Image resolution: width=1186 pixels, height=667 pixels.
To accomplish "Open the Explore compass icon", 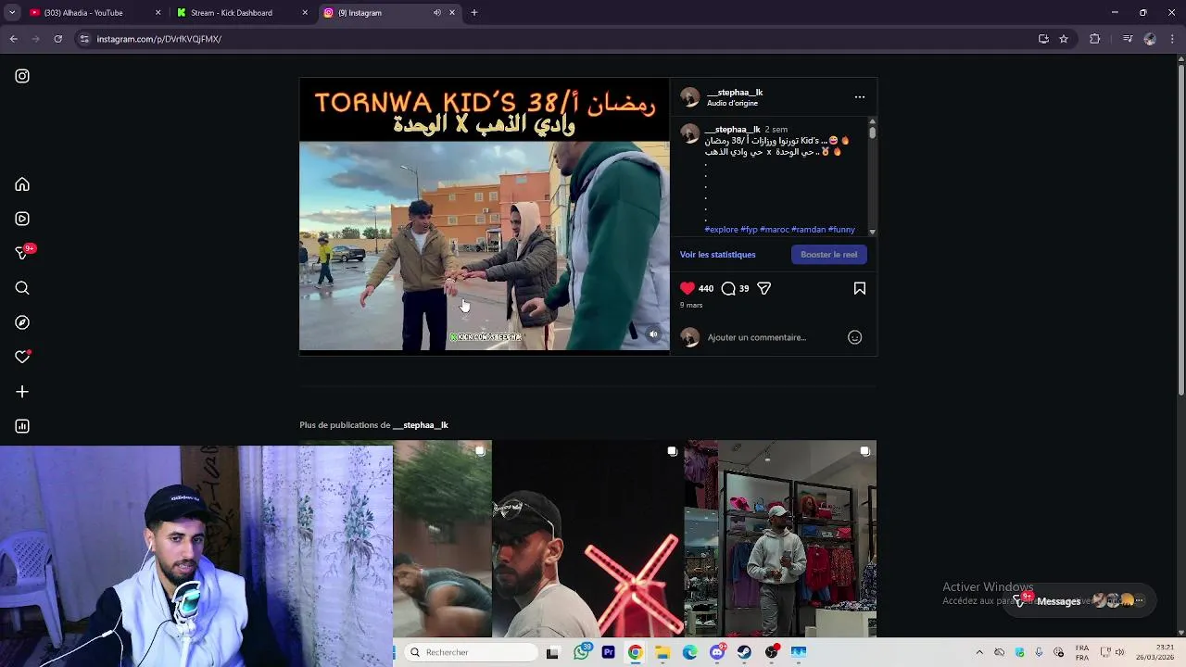I will tap(22, 322).
